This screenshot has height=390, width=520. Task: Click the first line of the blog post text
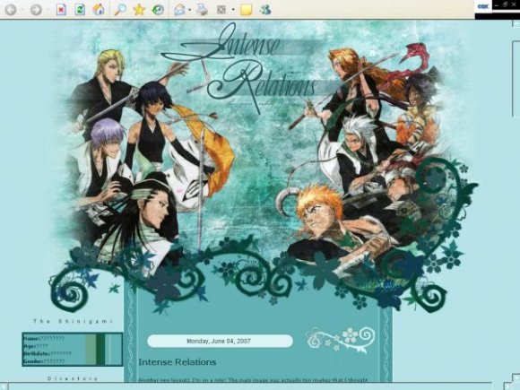tap(253, 380)
